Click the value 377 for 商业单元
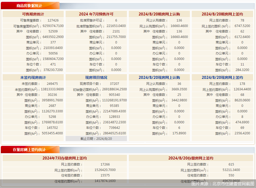The height and width of the screenshot is (188, 256). (53, 42)
